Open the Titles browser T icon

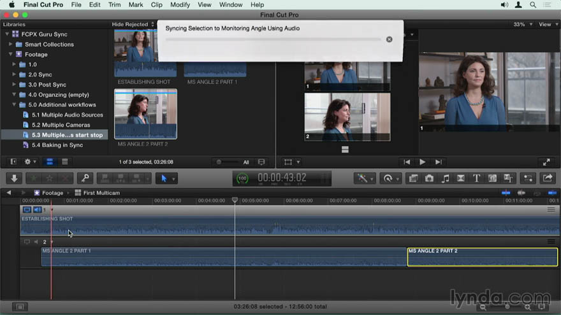[x=477, y=178]
